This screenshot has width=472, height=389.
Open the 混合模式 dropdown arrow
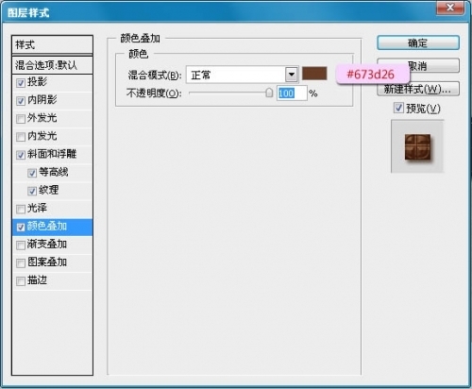pyautogui.click(x=292, y=75)
